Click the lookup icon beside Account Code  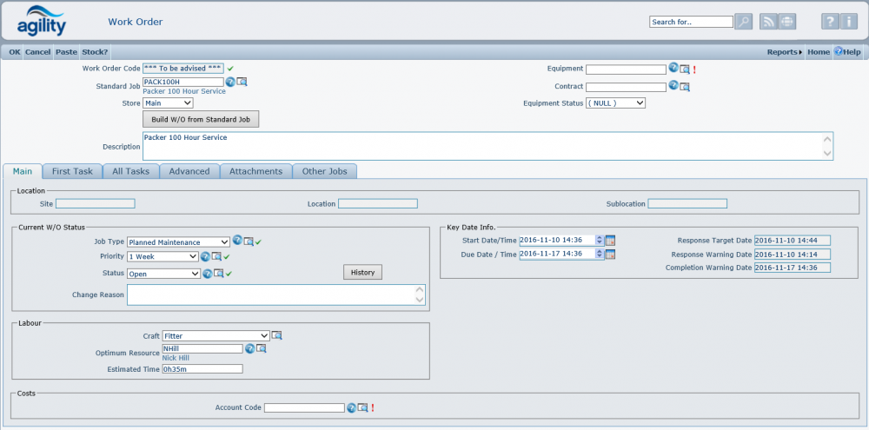(x=363, y=407)
